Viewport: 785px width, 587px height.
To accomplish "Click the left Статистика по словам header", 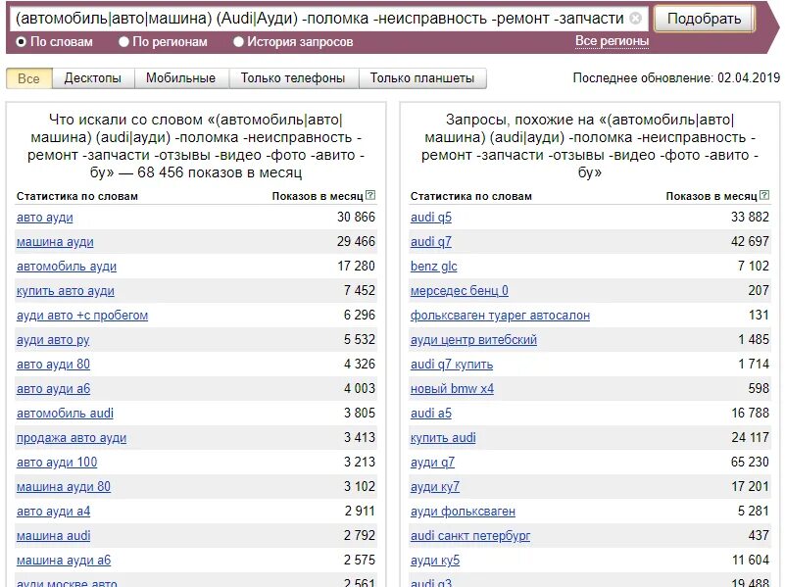I will tap(77, 196).
